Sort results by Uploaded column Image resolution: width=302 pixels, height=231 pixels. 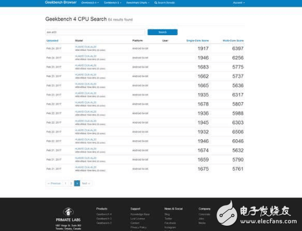[x=53, y=40]
